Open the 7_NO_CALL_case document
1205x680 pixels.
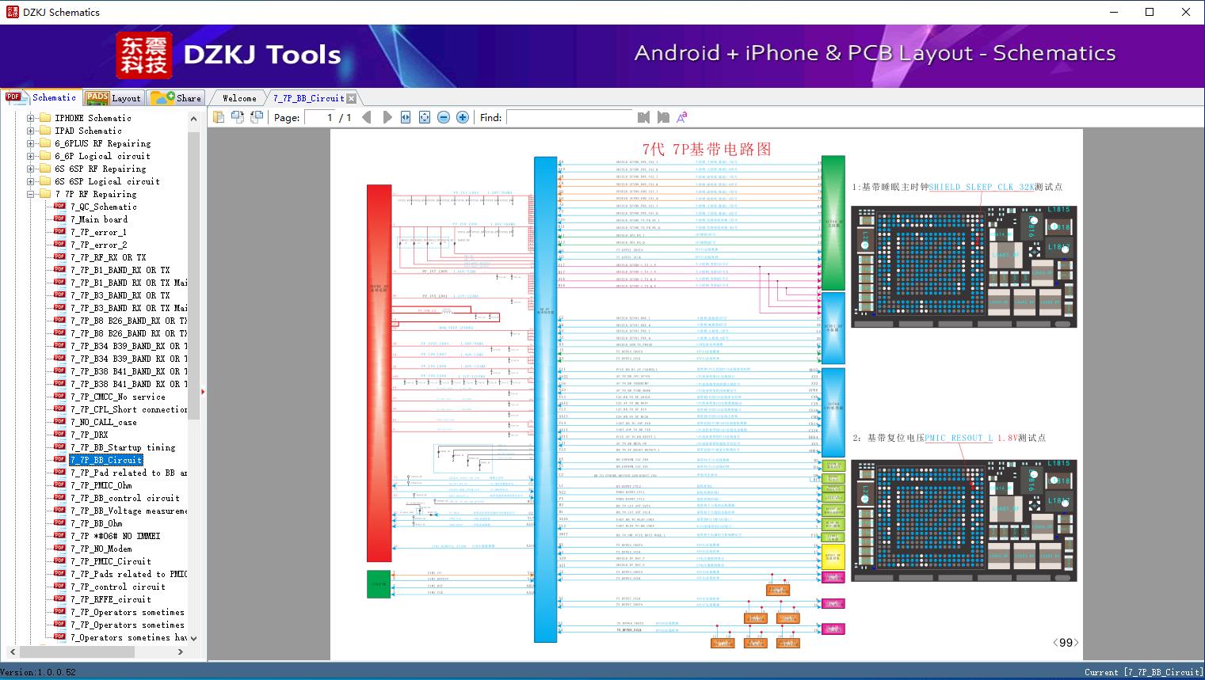[x=104, y=422]
